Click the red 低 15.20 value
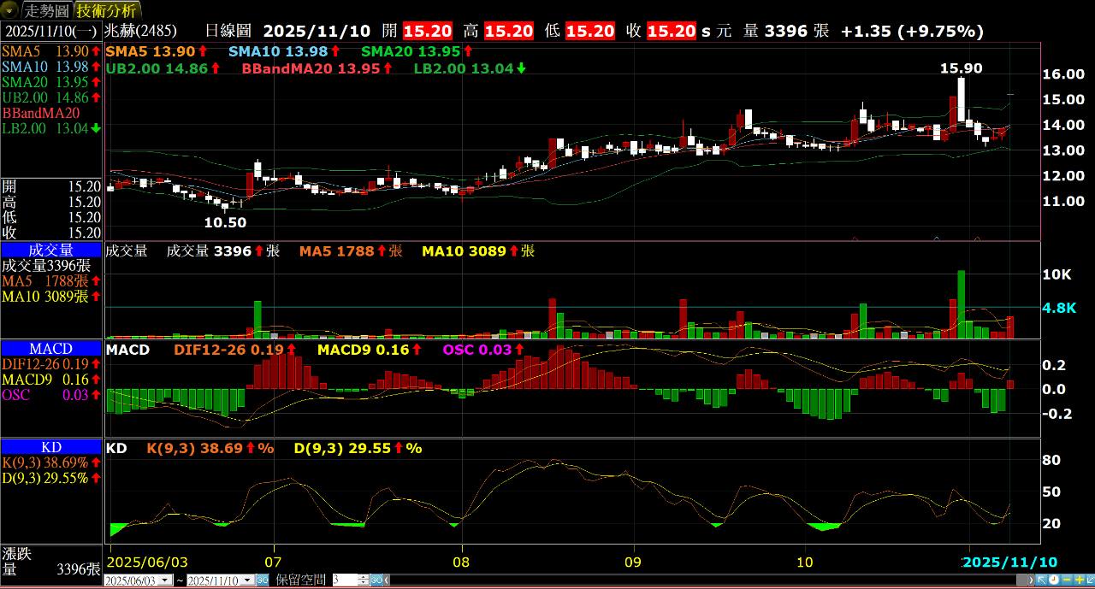1095x589 pixels. 590,32
